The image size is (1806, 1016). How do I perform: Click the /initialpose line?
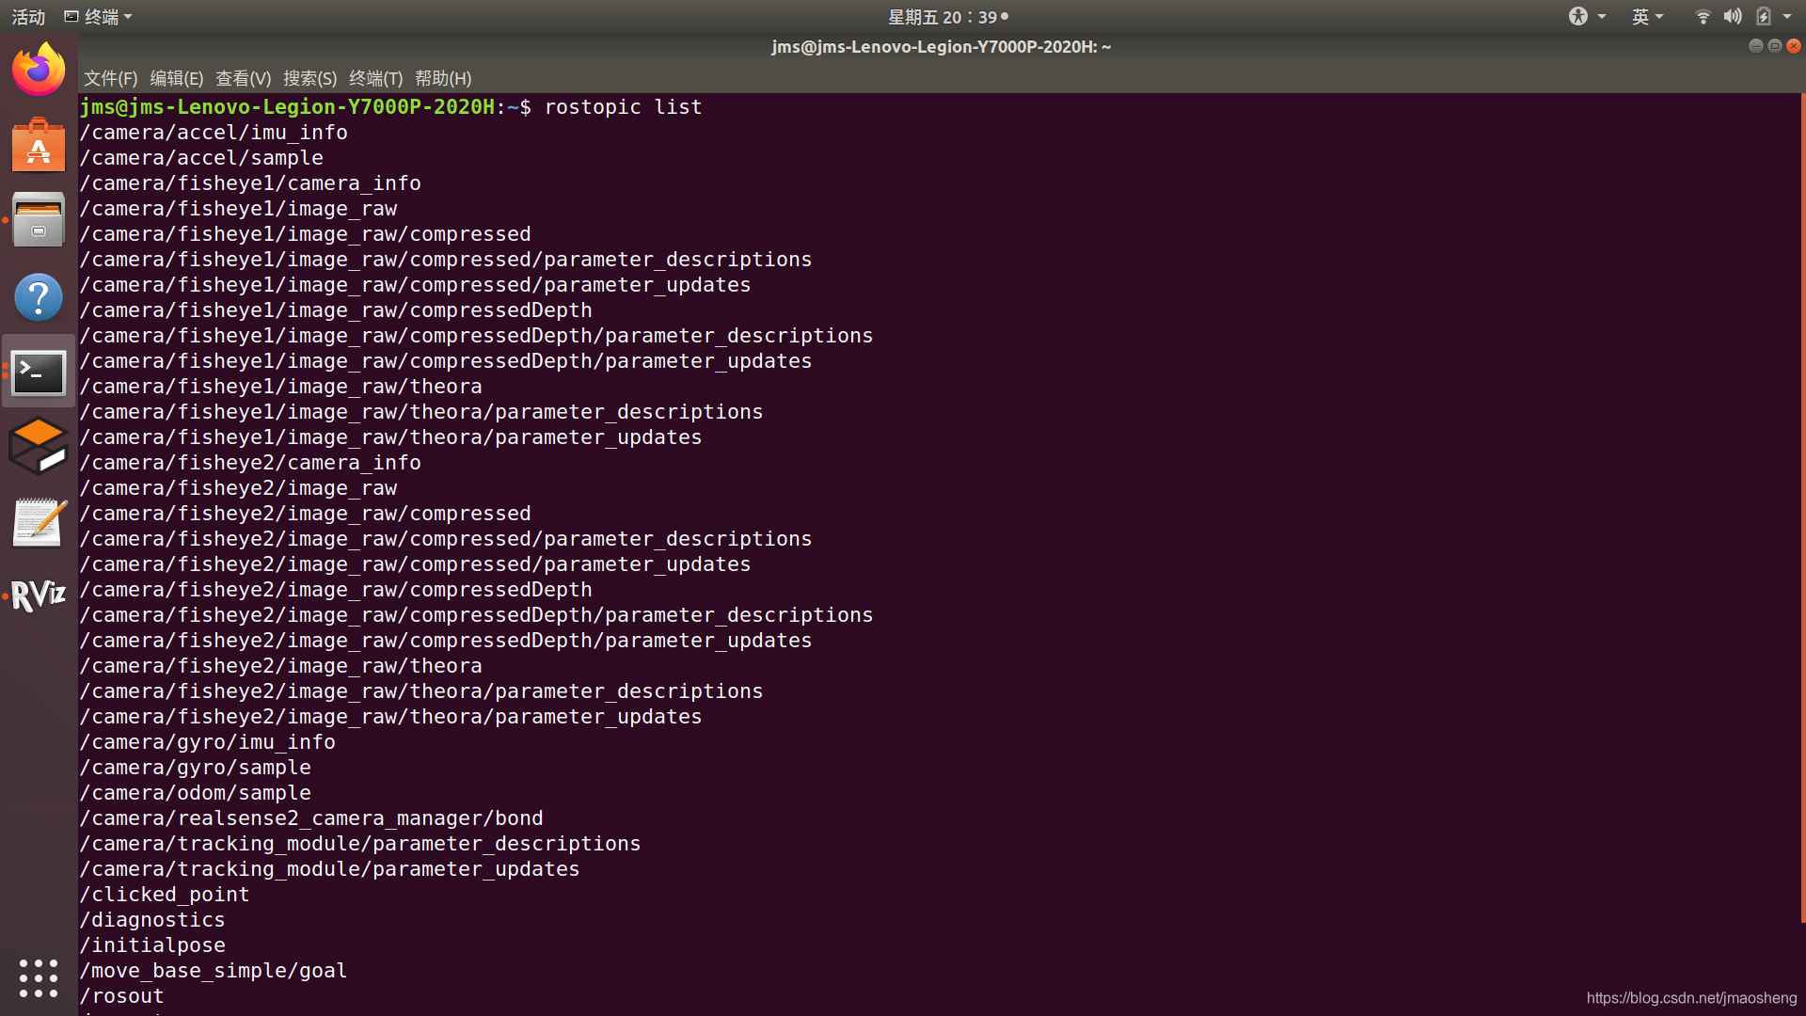pyautogui.click(x=152, y=945)
